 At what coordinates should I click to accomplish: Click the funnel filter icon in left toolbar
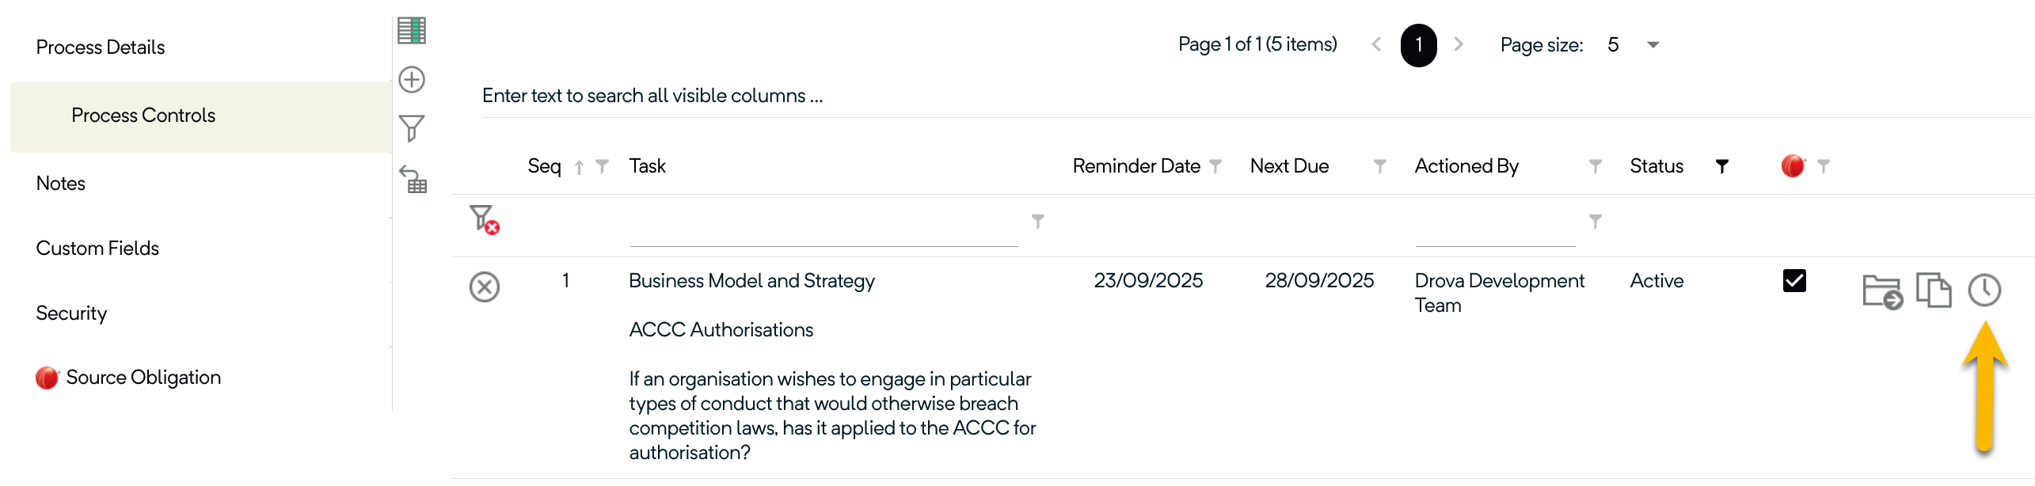[412, 128]
